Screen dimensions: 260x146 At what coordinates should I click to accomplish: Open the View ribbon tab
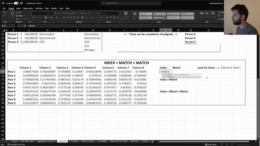click(x=61, y=8)
